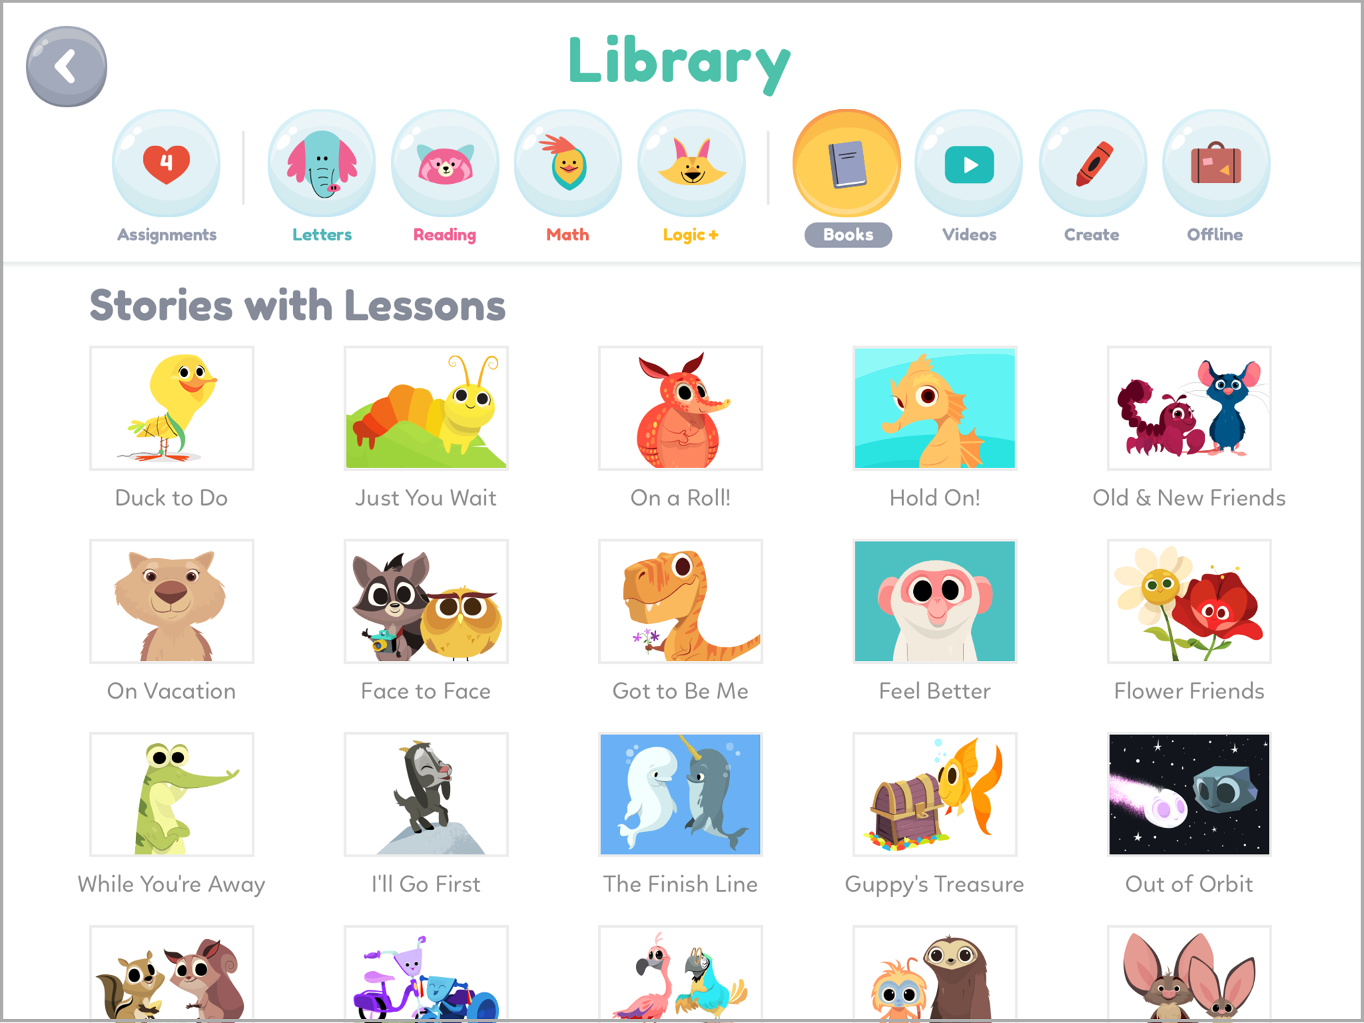The height and width of the screenshot is (1023, 1364).
Task: Select the Reading red panda icon
Action: click(445, 164)
